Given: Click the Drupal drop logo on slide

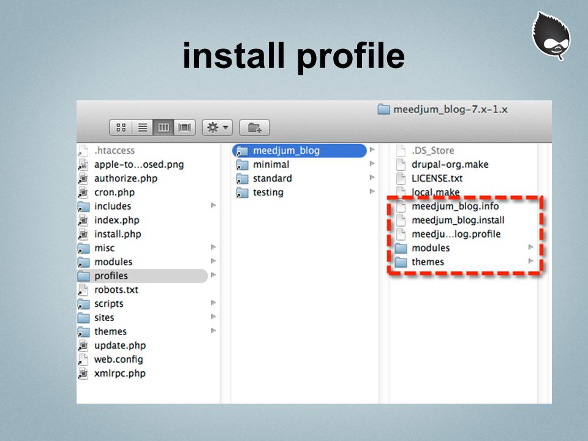Looking at the screenshot, I should (551, 36).
